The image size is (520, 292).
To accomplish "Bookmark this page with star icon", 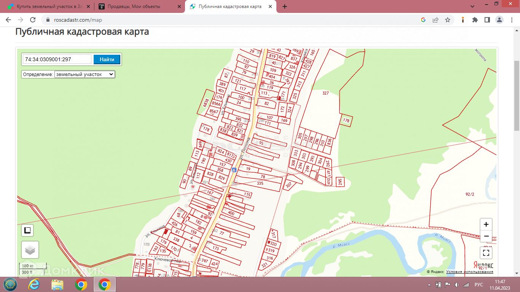I will (448, 20).
